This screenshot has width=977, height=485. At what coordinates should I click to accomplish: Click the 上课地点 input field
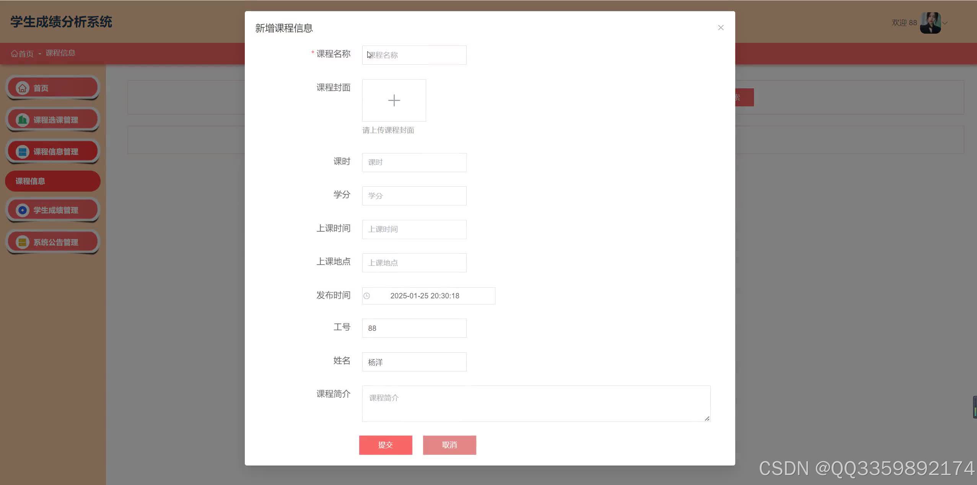click(414, 263)
